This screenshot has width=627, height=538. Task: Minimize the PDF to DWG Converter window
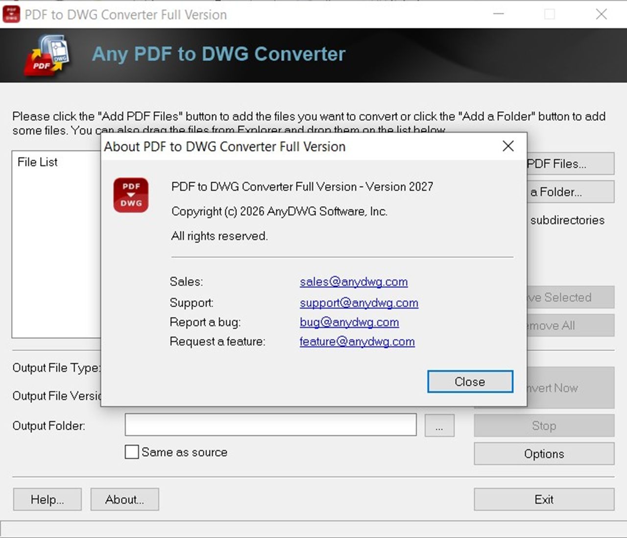(x=499, y=14)
